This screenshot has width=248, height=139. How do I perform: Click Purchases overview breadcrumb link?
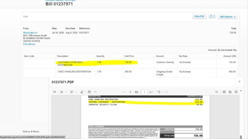(54, 1)
